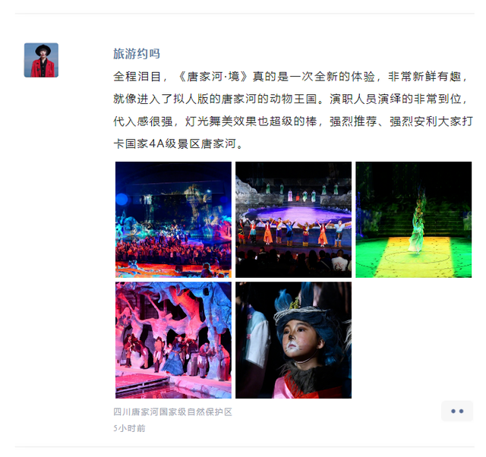The height and width of the screenshot is (457, 486).
Task: Click the first line starting with 全程泪目
Action: [x=291, y=76]
